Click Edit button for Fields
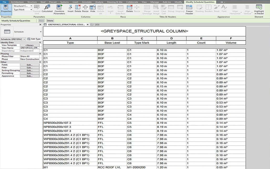The image size is (270, 169). [30, 65]
